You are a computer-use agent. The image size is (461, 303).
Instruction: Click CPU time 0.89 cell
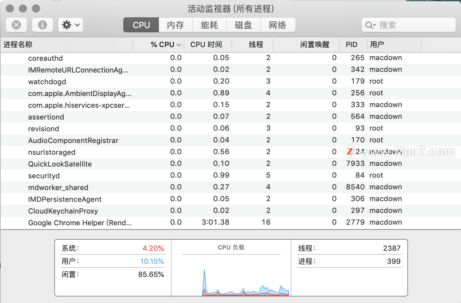(x=221, y=93)
